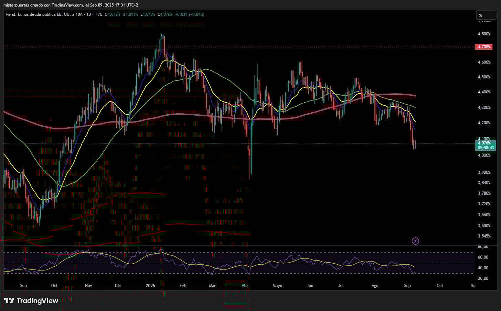The width and height of the screenshot is (501, 311).
Task: Click the Abr label on time axis
Action: (245, 286)
